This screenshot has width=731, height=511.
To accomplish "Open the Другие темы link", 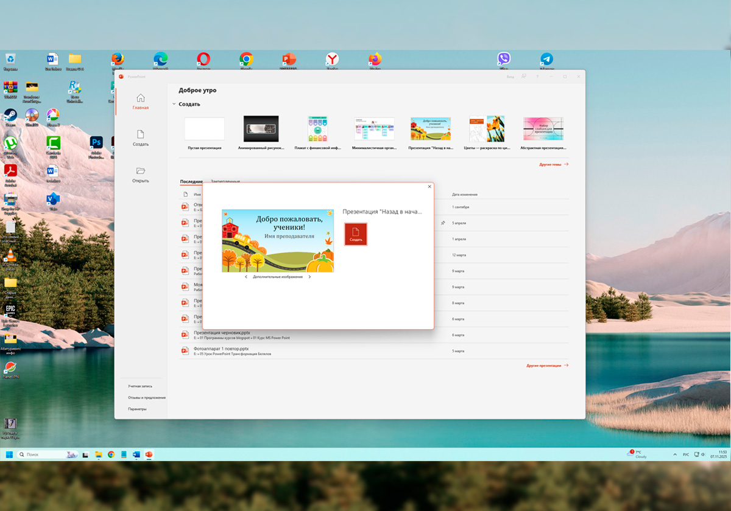I will [553, 164].
